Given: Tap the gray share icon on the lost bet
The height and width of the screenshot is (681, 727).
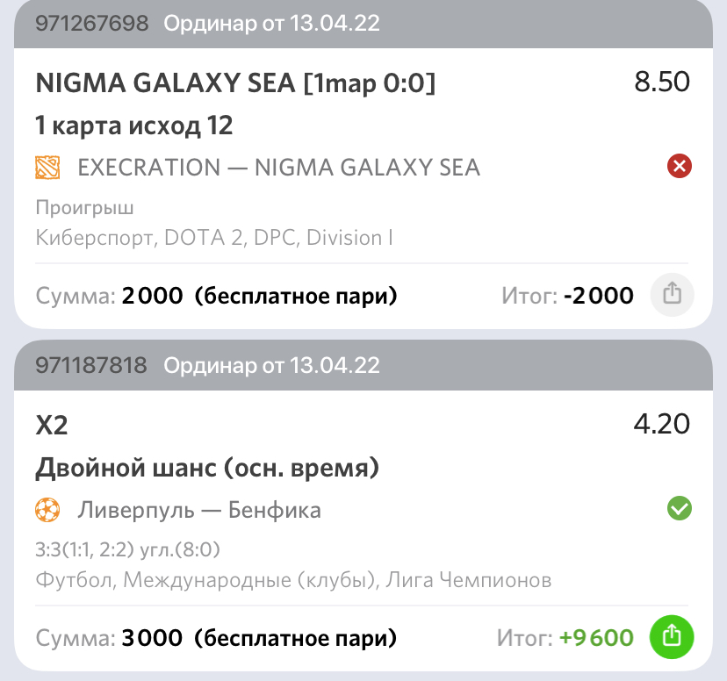Looking at the screenshot, I should click(x=672, y=295).
